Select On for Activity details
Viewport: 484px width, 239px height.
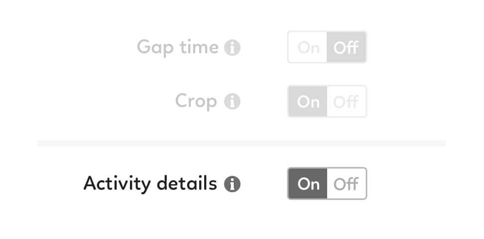[x=308, y=183]
